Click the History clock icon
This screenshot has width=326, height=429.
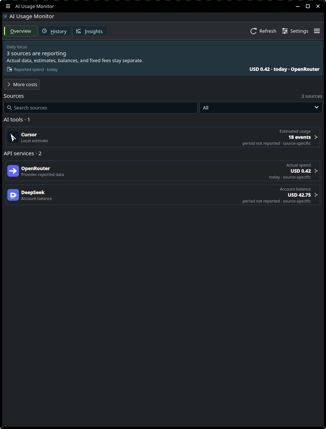click(44, 31)
